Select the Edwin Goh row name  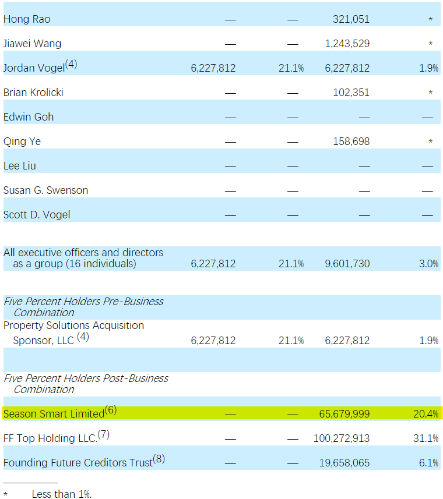[28, 117]
